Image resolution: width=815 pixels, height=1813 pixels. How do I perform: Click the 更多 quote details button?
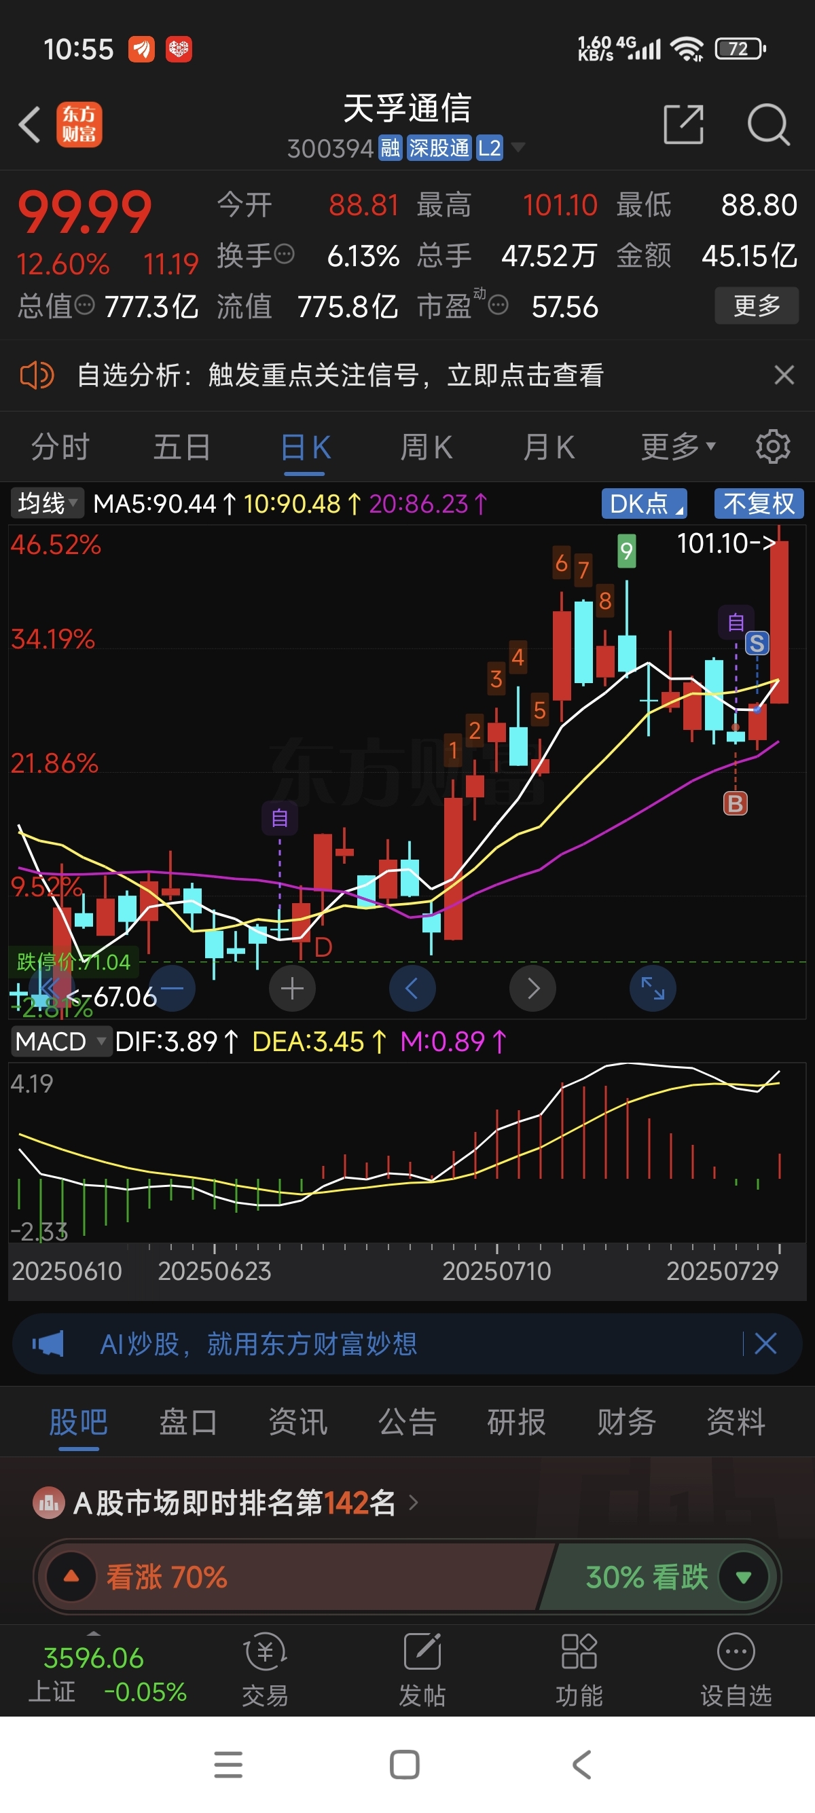[x=757, y=306]
